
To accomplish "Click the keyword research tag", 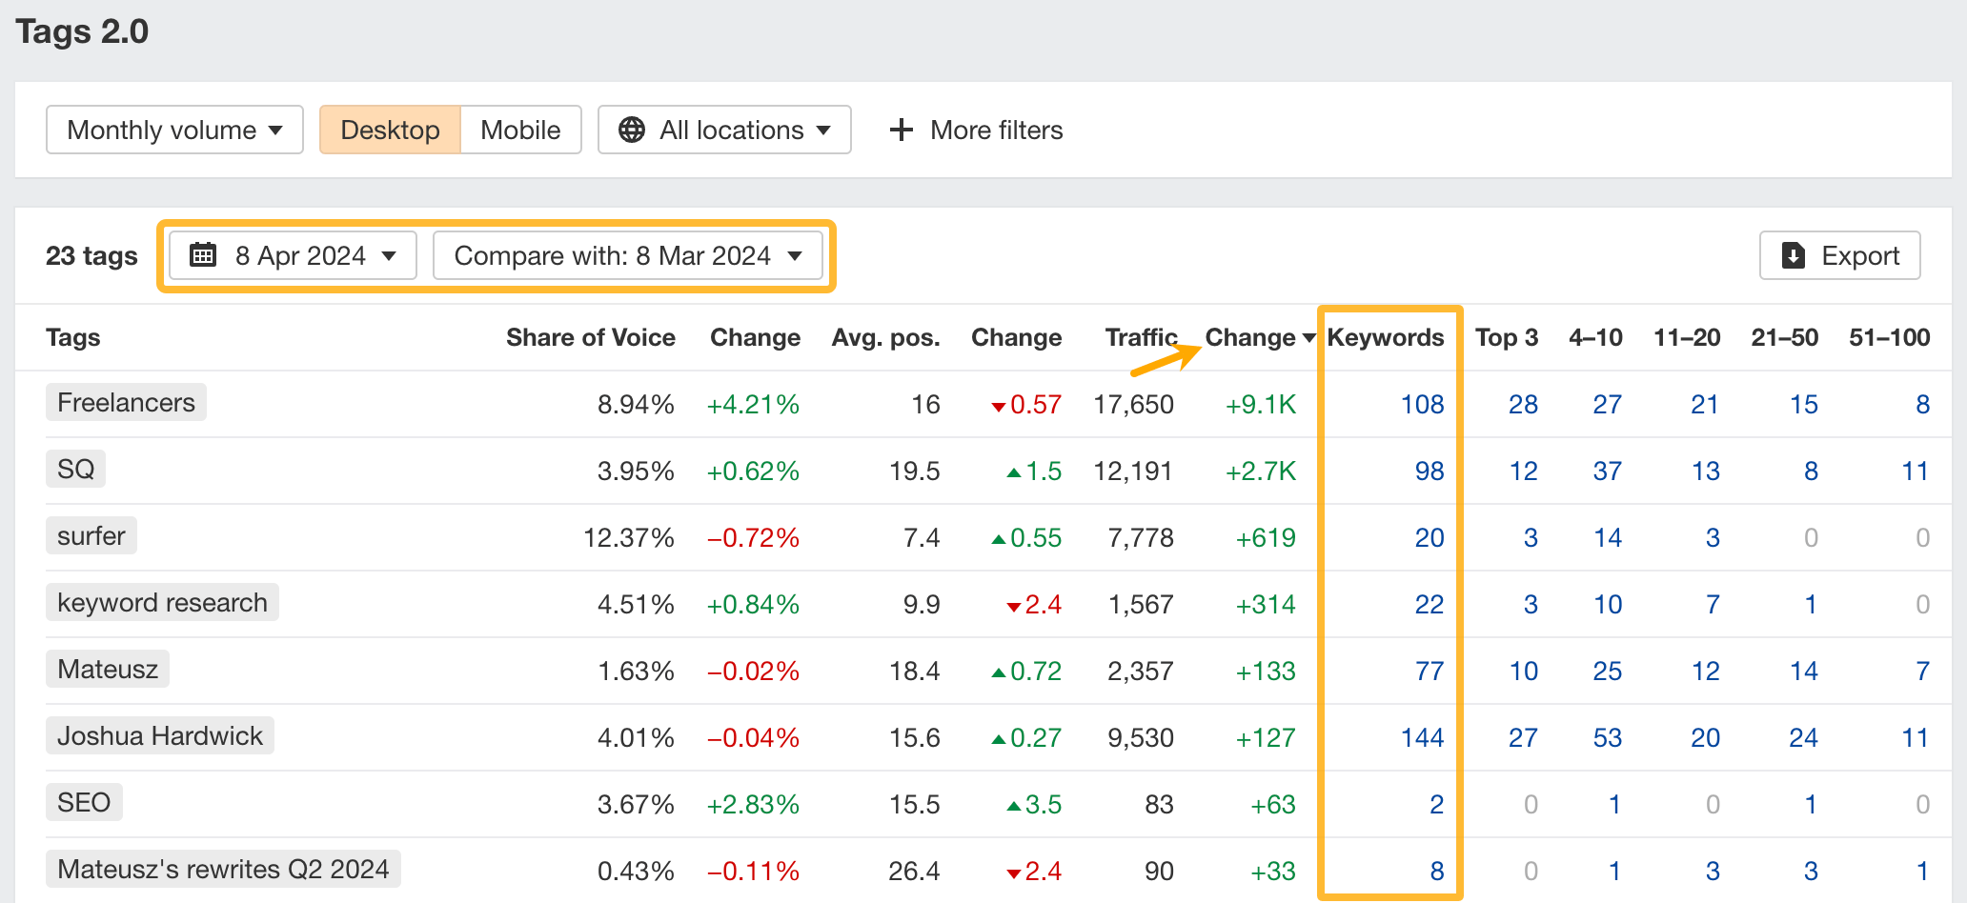I will tap(161, 602).
